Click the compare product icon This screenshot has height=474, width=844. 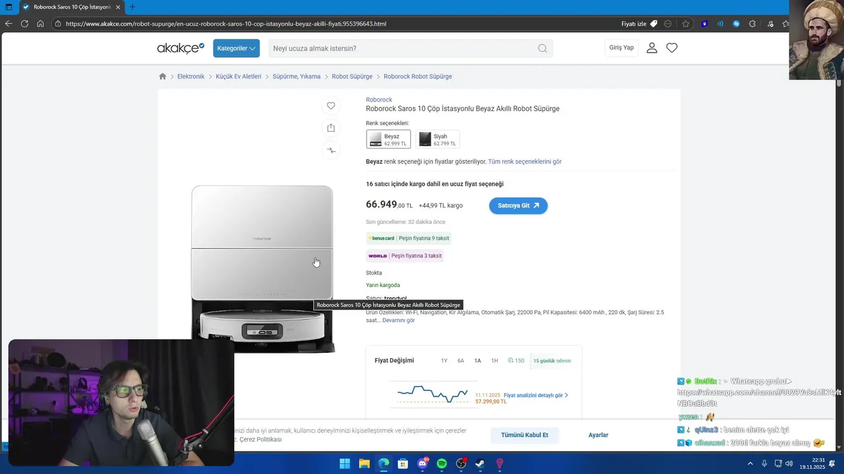[331, 150]
